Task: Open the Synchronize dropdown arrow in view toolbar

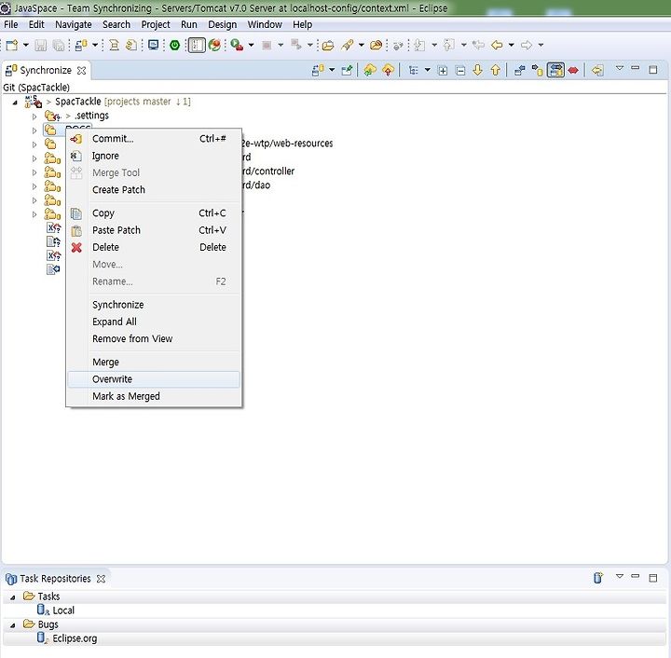Action: tap(332, 70)
